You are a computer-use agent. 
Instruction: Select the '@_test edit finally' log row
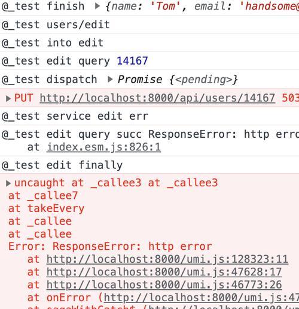point(149,165)
